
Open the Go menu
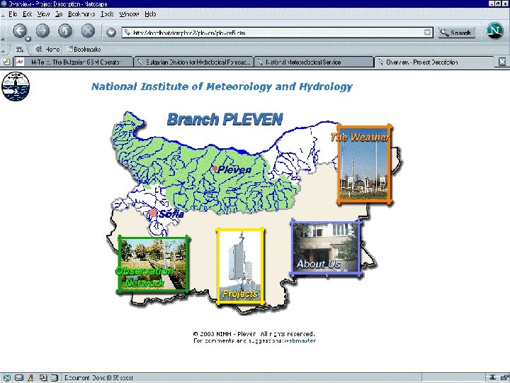[59, 14]
